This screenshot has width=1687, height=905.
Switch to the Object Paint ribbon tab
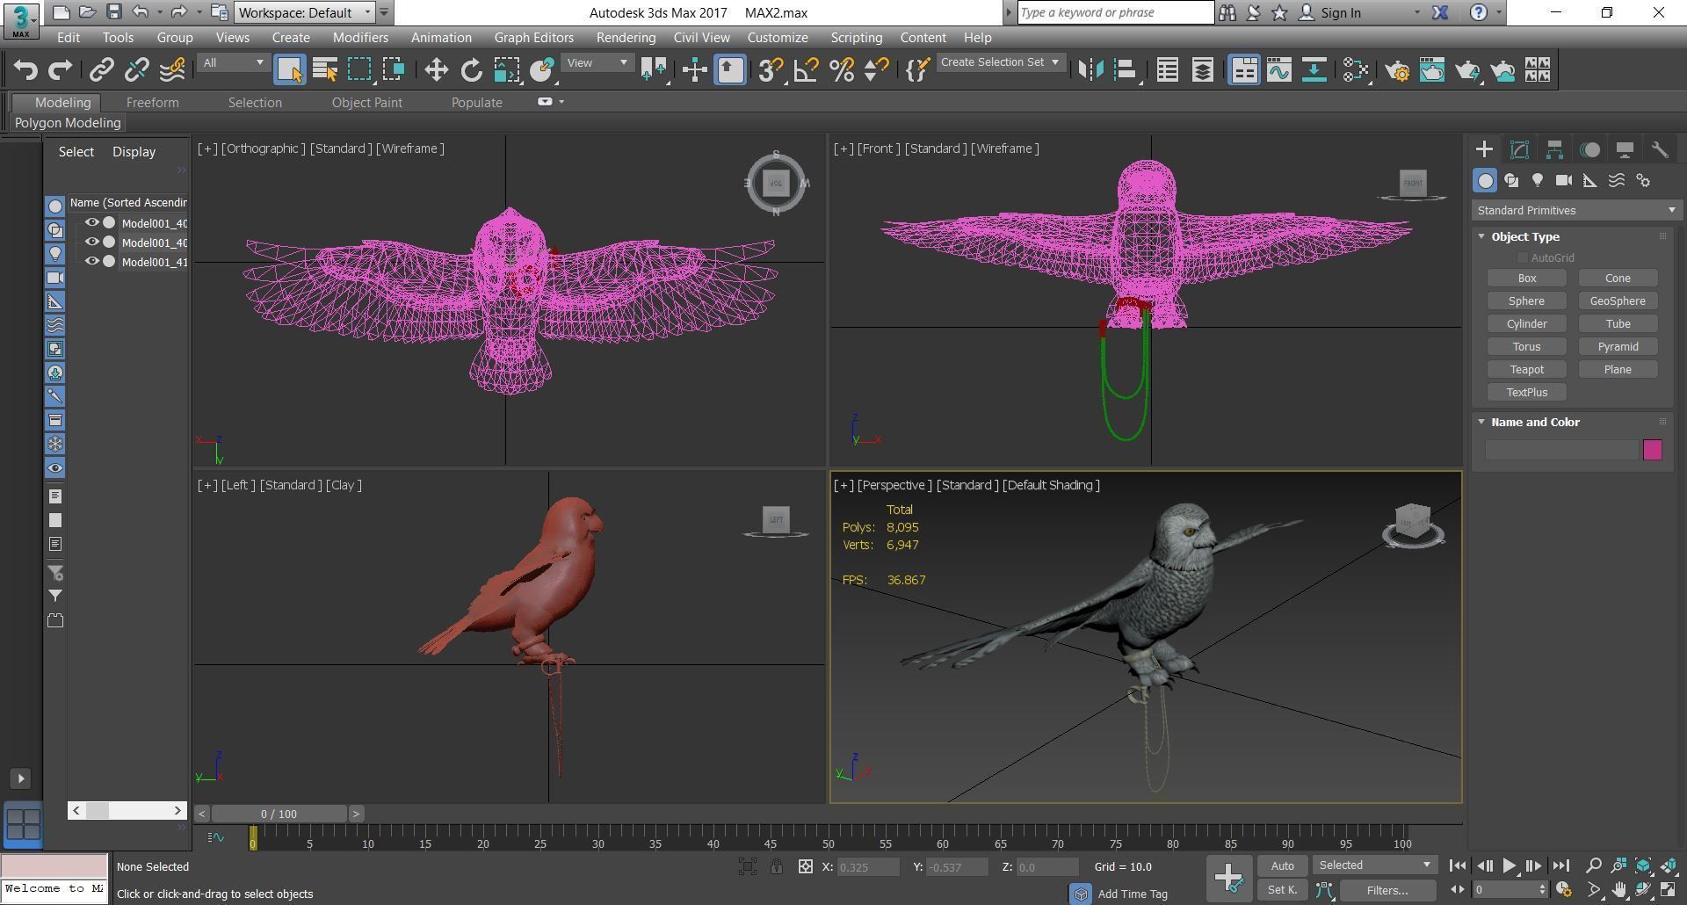point(366,103)
